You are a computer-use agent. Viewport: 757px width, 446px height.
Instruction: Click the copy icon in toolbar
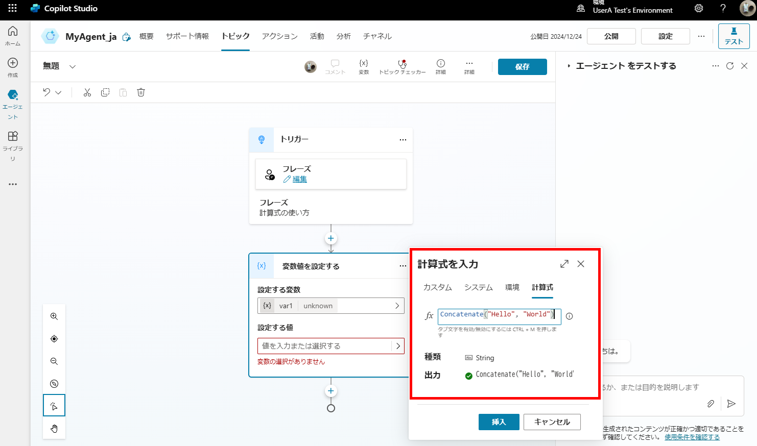coord(105,92)
